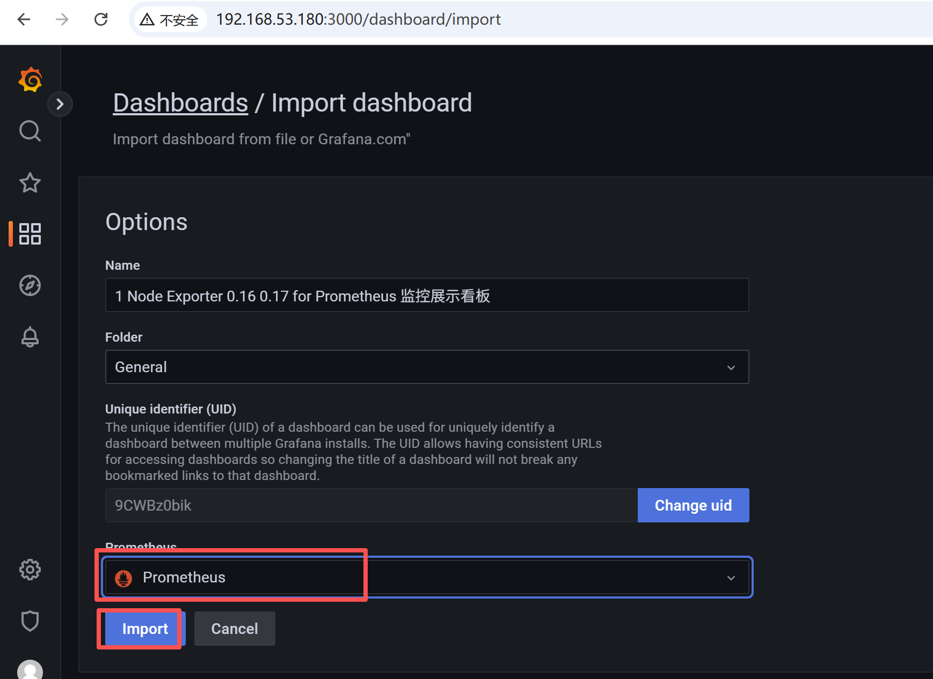Open the Search panel icon
Image resolution: width=933 pixels, height=679 pixels.
[x=30, y=131]
